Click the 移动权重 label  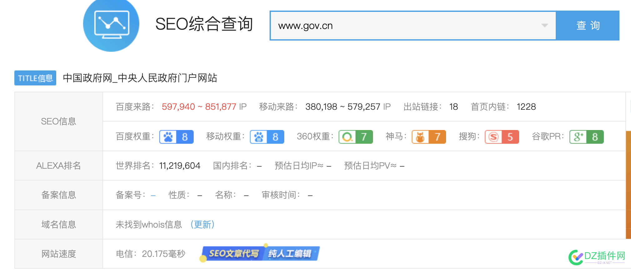225,137
